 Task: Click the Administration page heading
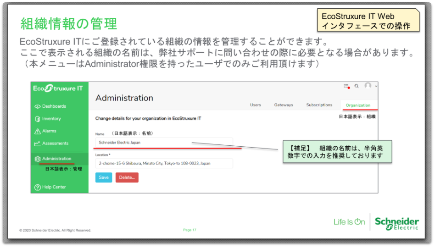click(124, 98)
